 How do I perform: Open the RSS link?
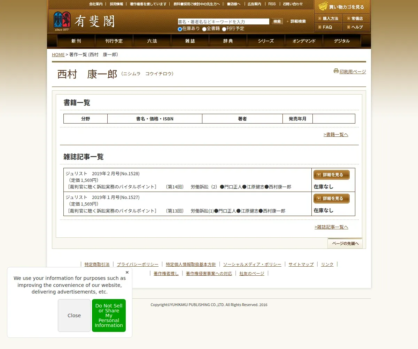pos(272,4)
